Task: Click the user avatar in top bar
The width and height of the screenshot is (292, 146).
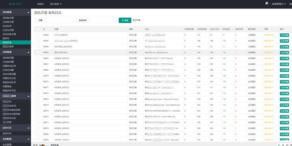Action: [267, 4]
